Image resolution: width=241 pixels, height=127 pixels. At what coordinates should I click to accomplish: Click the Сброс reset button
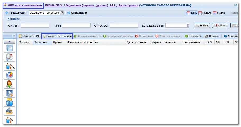click(x=220, y=25)
